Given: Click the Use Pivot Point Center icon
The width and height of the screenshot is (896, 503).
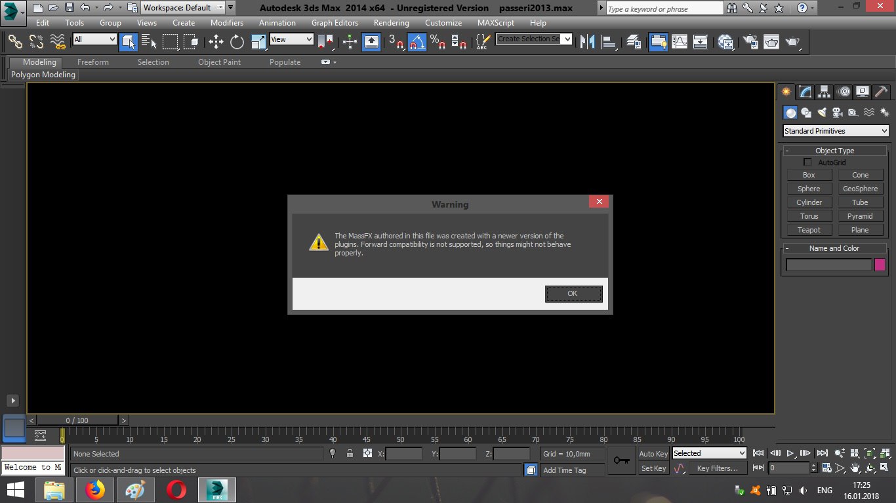Looking at the screenshot, I should tap(326, 42).
